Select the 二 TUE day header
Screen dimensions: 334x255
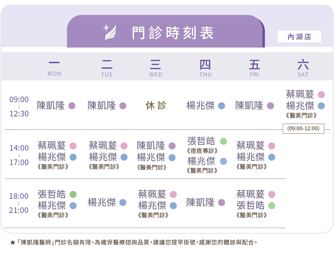click(x=107, y=68)
